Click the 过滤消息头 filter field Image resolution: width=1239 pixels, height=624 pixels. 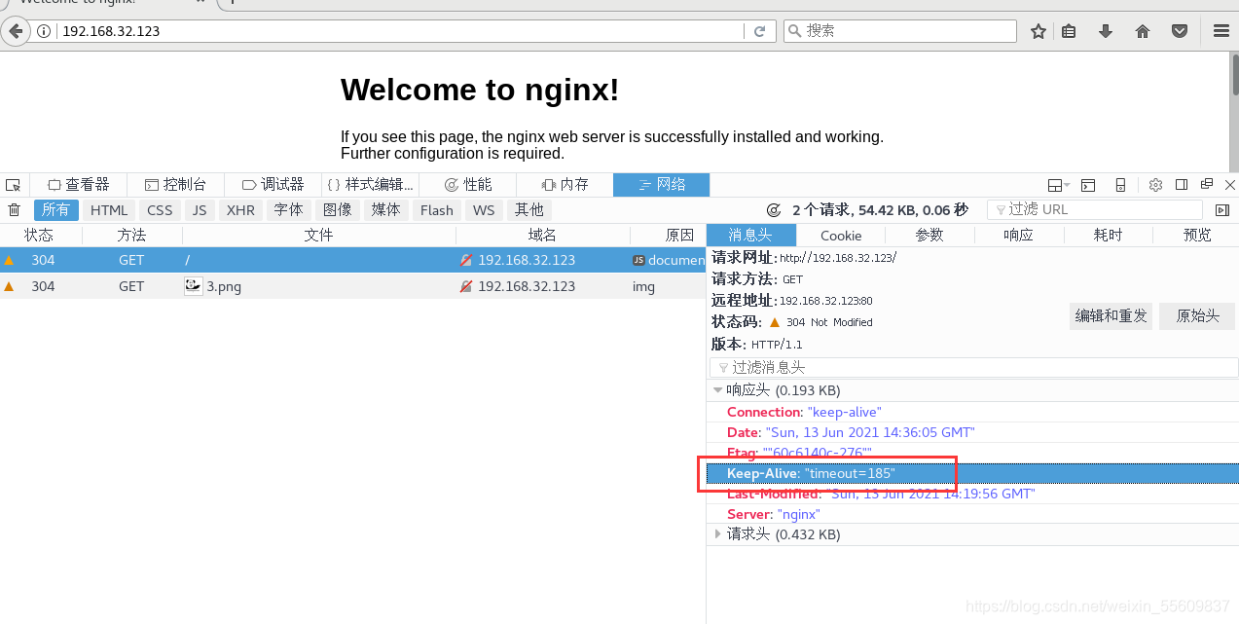coord(974,367)
